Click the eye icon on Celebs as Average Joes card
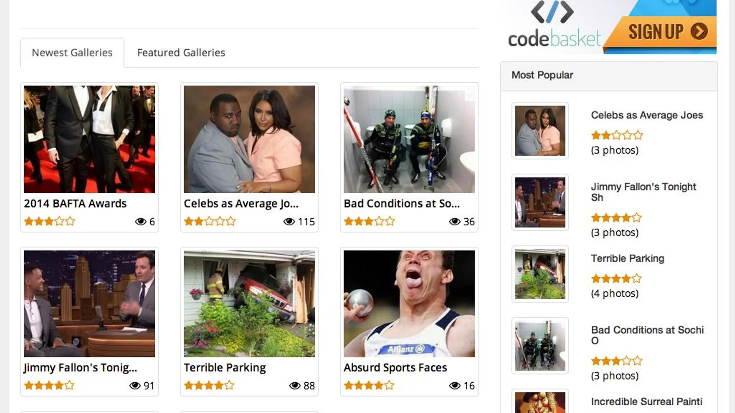This screenshot has height=413, width=735. coord(289,222)
